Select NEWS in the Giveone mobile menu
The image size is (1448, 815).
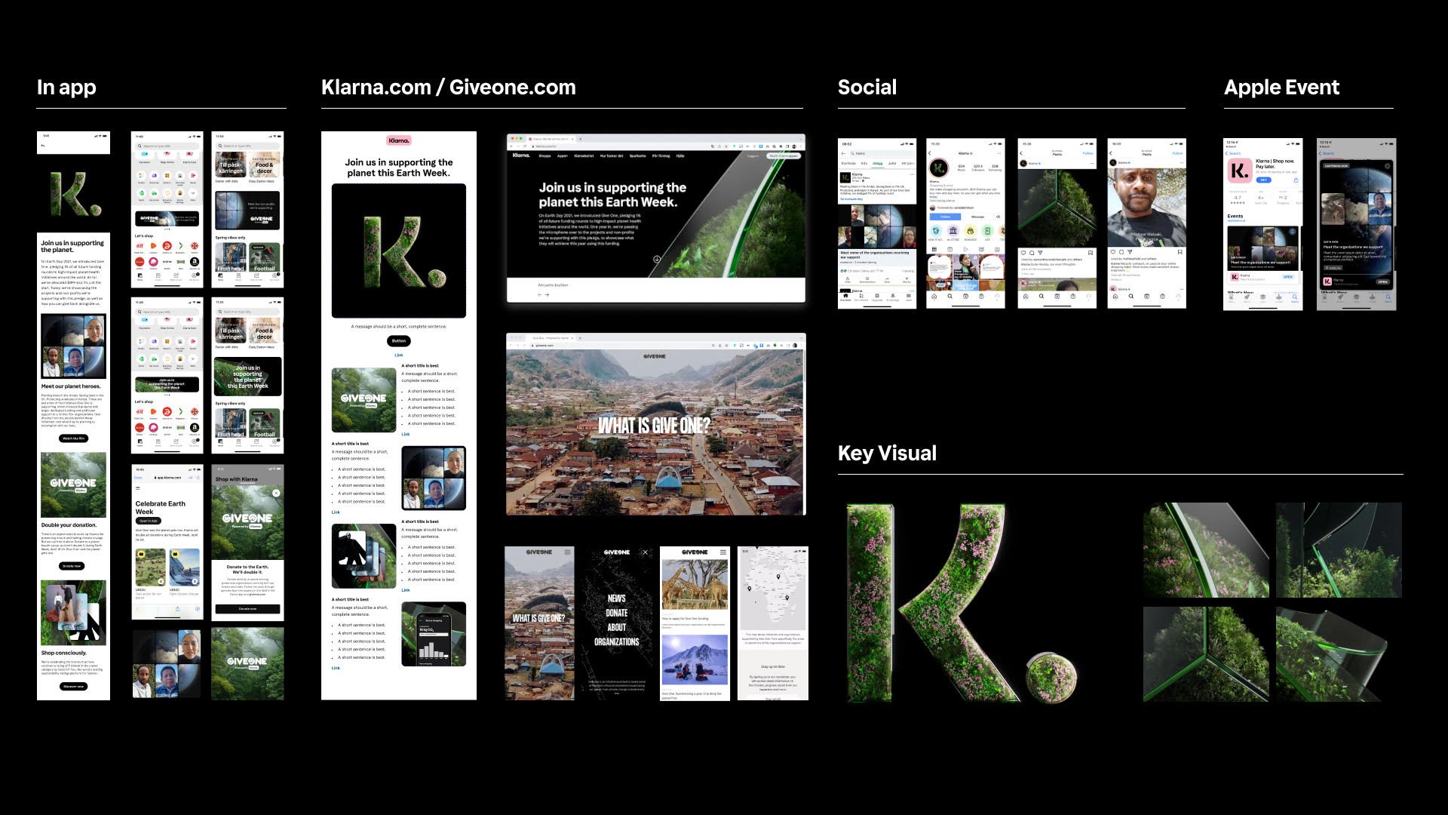click(x=617, y=598)
